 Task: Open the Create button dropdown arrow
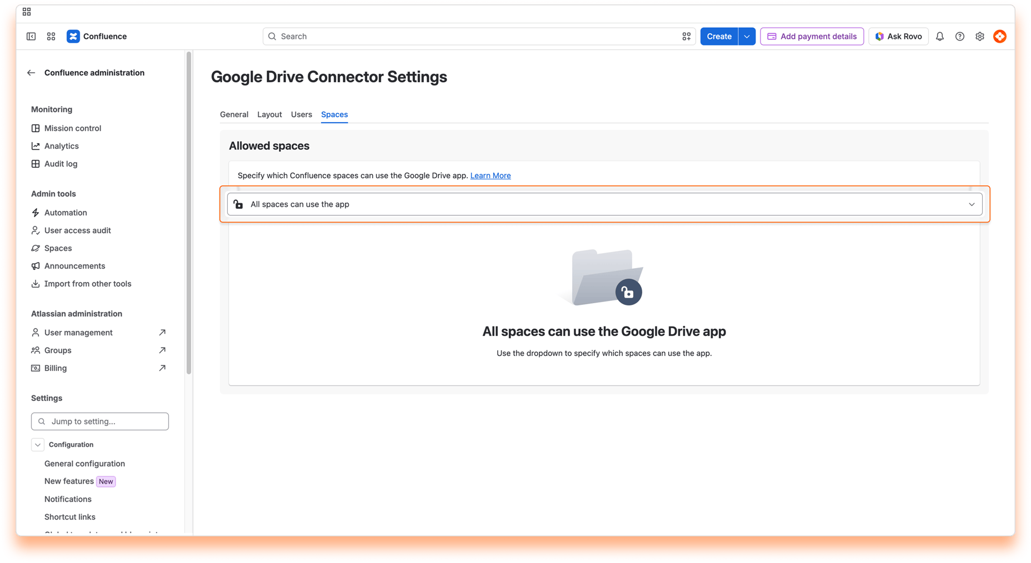(747, 36)
